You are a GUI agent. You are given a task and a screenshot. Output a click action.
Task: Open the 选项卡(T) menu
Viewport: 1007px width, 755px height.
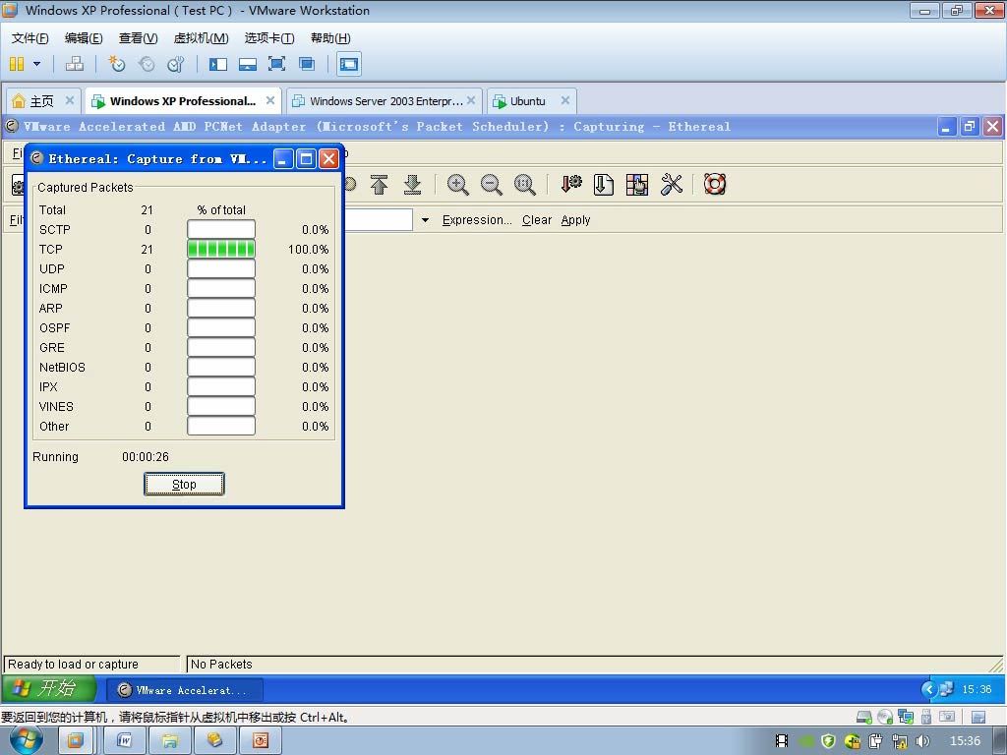[x=269, y=38]
